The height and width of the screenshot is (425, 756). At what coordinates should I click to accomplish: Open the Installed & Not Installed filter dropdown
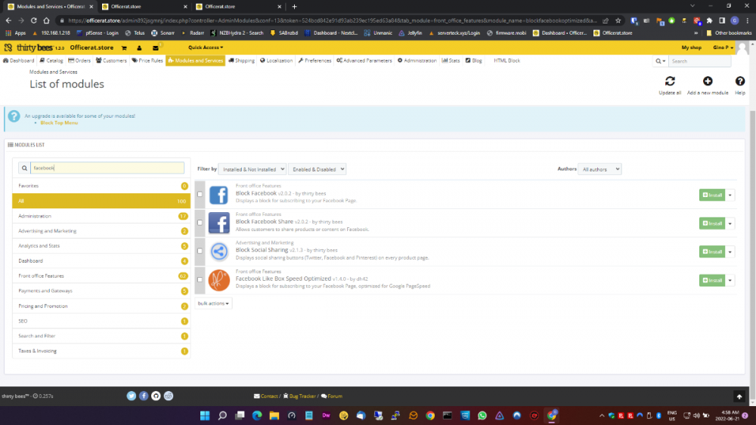pyautogui.click(x=253, y=169)
